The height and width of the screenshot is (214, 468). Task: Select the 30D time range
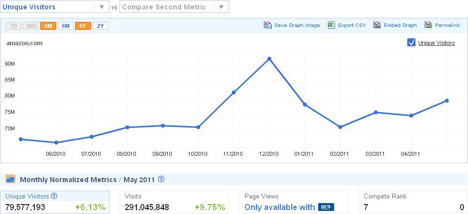click(x=31, y=26)
